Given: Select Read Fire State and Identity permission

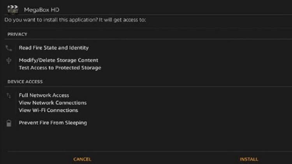Looking at the screenshot, I should (x=54, y=48).
